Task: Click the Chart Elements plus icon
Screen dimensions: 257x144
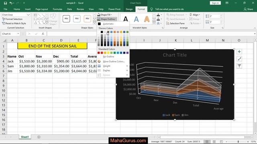Action: click(239, 52)
